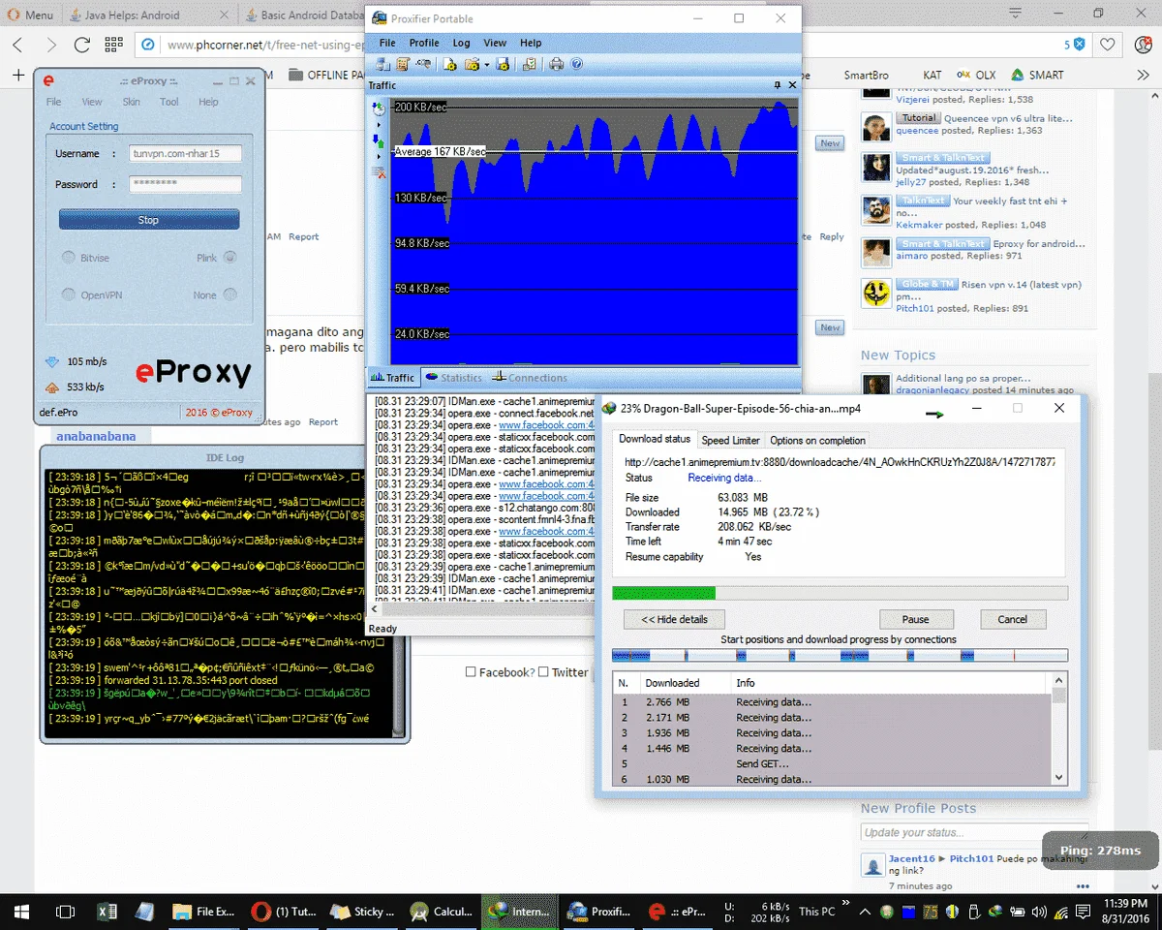This screenshot has width=1162, height=930.
Task: Select Plink radio button in eProxy
Action: (229, 258)
